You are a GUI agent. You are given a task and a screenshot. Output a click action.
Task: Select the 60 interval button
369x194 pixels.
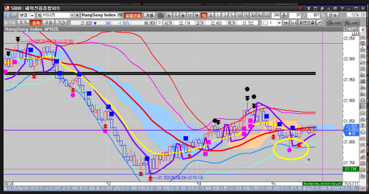pyautogui.click(x=260, y=15)
